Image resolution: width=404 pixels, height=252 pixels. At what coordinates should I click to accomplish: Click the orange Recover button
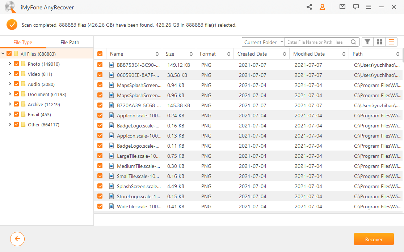[x=374, y=239]
